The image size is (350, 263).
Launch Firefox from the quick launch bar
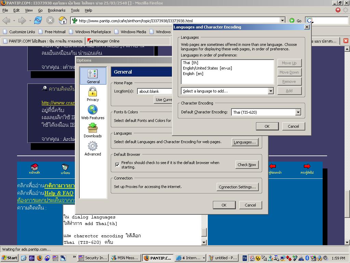(40, 258)
